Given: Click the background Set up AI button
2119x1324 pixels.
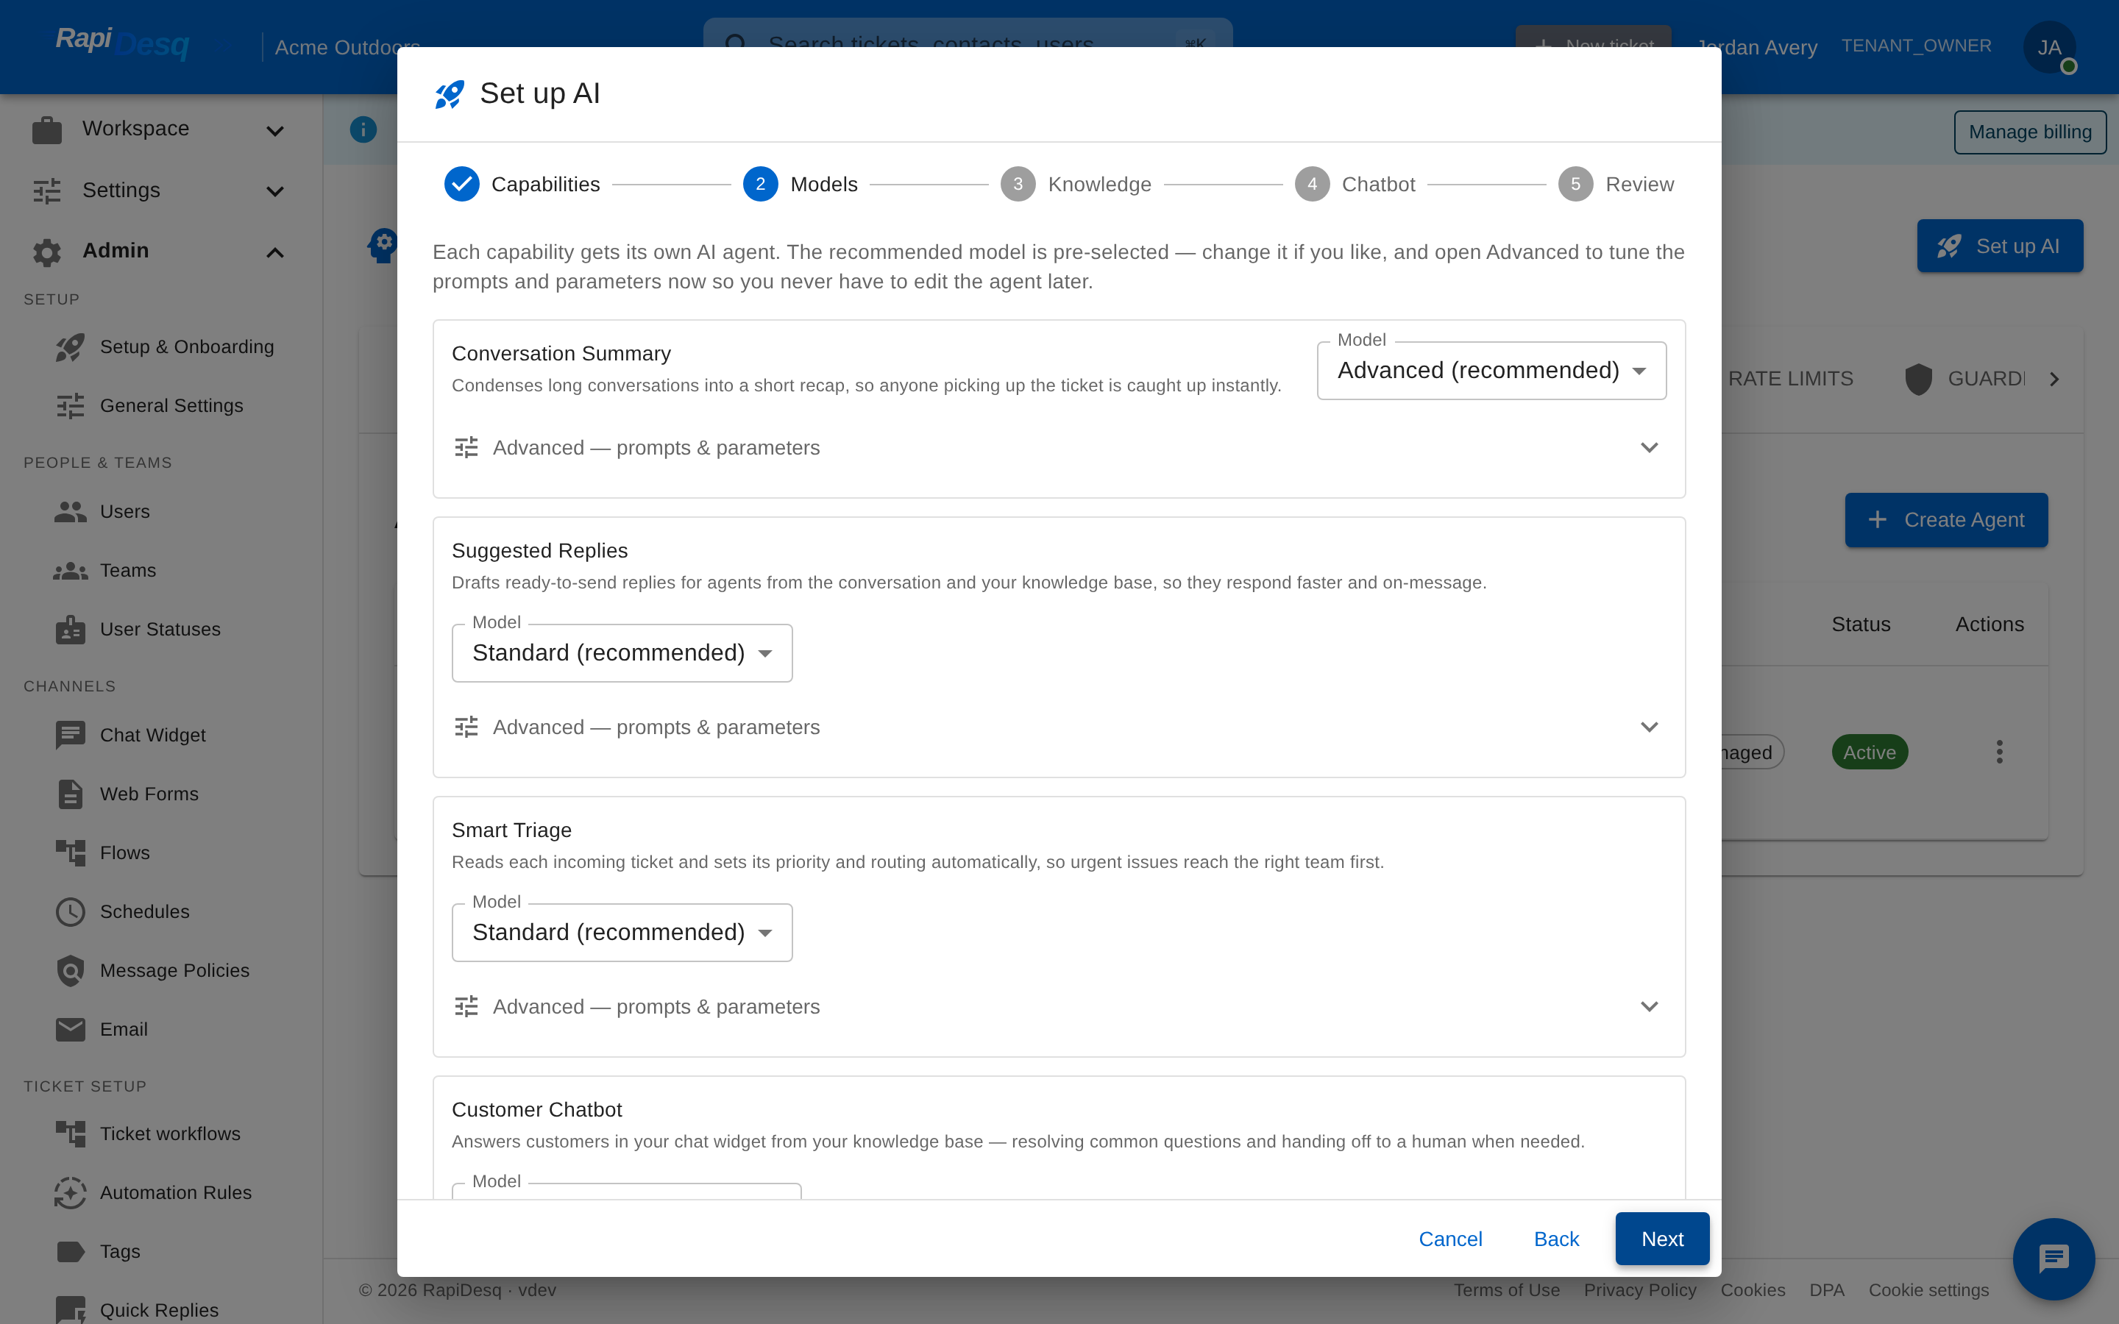Looking at the screenshot, I should point(2000,246).
